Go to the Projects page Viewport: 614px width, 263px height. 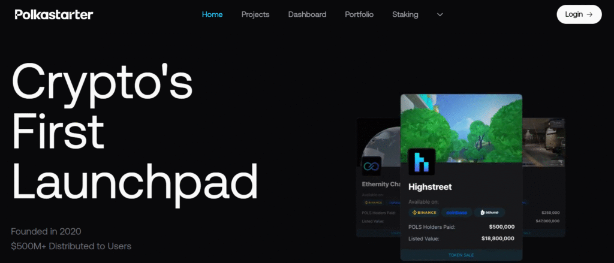255,14
